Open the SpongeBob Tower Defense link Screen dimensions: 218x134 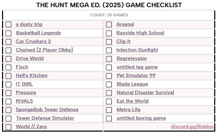coord(47,109)
